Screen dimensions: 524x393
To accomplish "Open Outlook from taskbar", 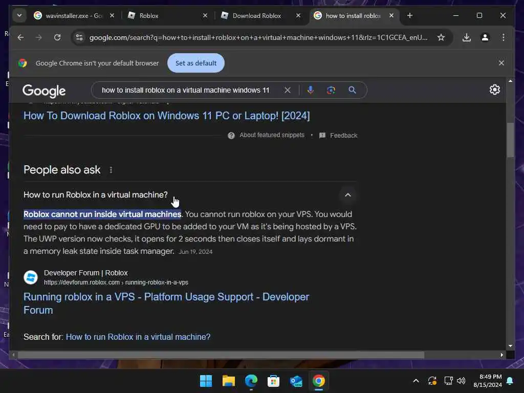I will [x=296, y=381].
